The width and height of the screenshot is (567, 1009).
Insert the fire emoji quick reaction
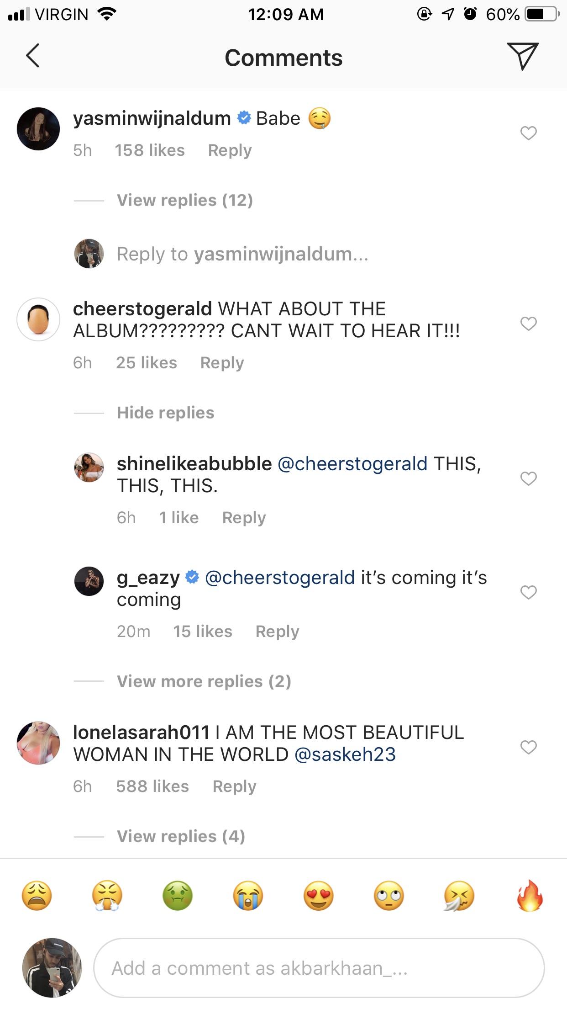tap(530, 897)
